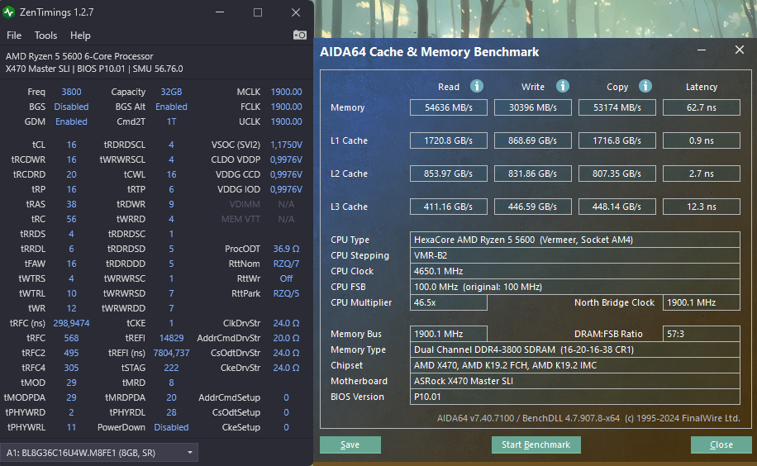Click the Start Benchmark button
Viewport: 757px width, 466px height.
(x=536, y=445)
